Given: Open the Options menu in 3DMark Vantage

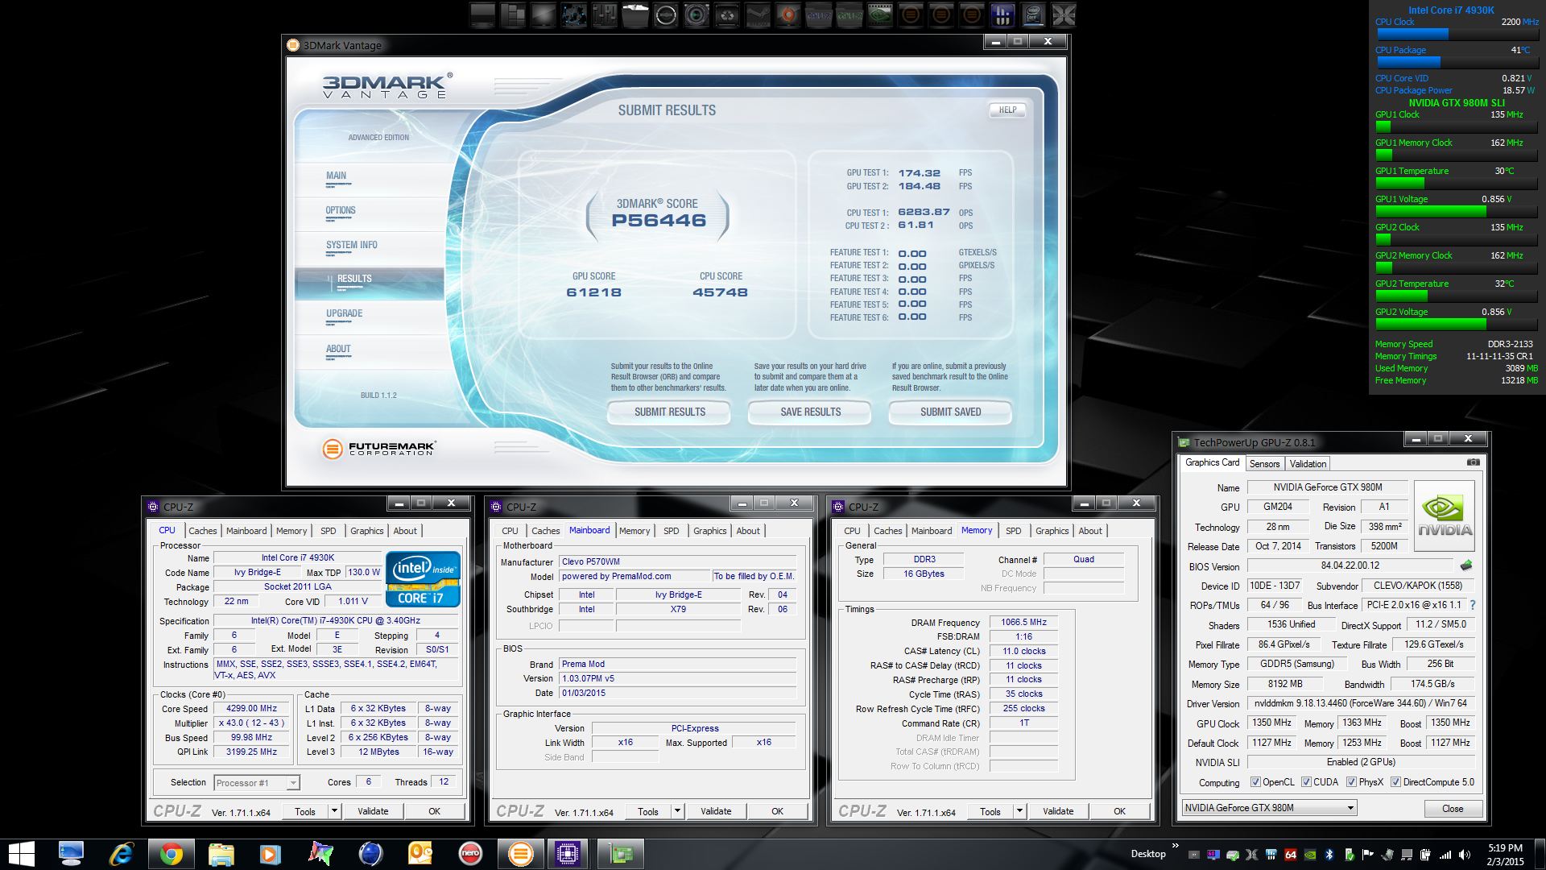Looking at the screenshot, I should click(x=341, y=210).
